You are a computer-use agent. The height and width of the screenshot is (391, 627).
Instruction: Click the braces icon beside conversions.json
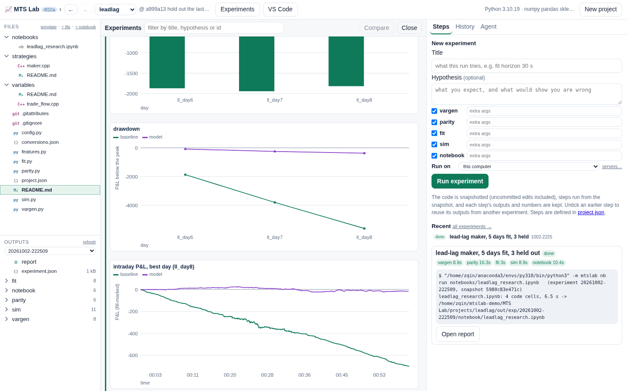pyautogui.click(x=16, y=142)
